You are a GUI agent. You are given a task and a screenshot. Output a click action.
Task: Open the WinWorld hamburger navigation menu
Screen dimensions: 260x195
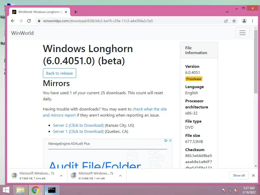pos(242,33)
